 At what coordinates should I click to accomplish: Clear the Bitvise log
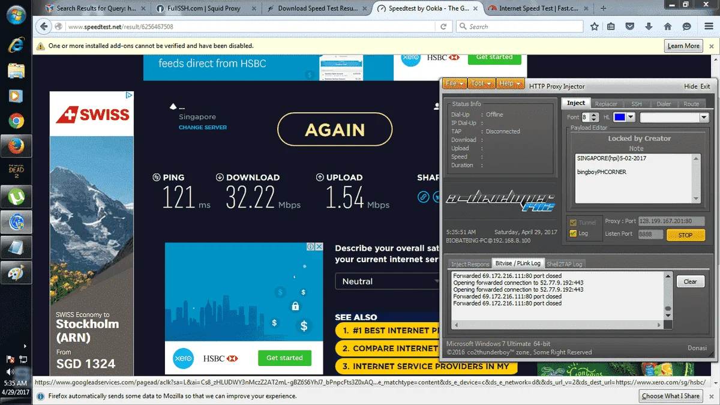click(x=690, y=281)
